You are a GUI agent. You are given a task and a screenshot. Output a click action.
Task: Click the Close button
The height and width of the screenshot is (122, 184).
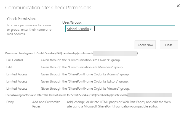tap(169, 45)
